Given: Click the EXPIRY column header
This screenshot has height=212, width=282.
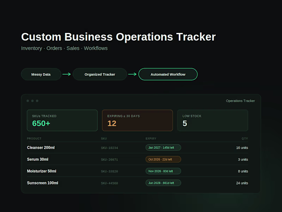Looking at the screenshot, I should point(151,139).
